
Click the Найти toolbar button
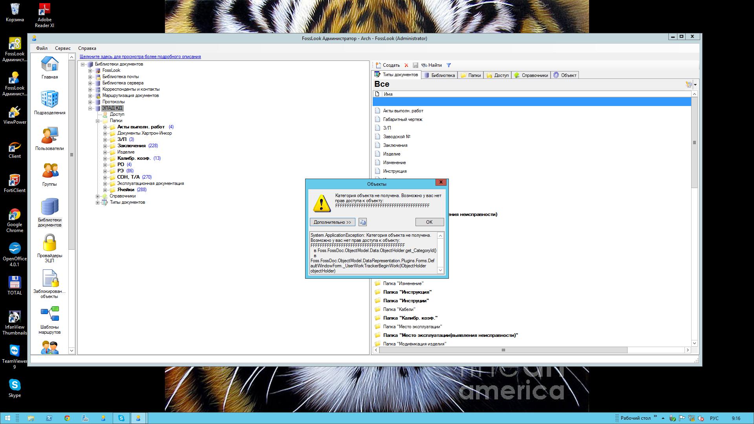tap(432, 65)
